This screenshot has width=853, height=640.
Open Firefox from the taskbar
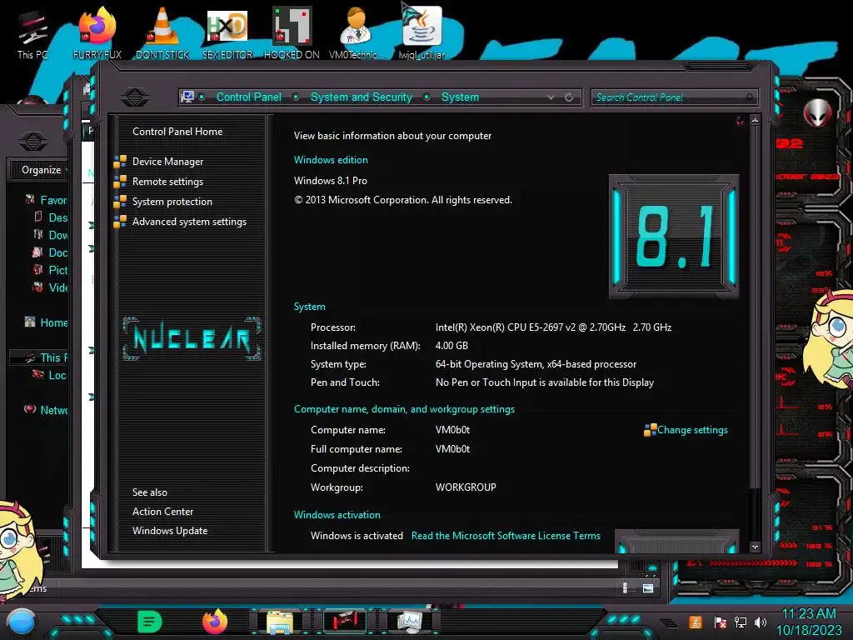214,622
